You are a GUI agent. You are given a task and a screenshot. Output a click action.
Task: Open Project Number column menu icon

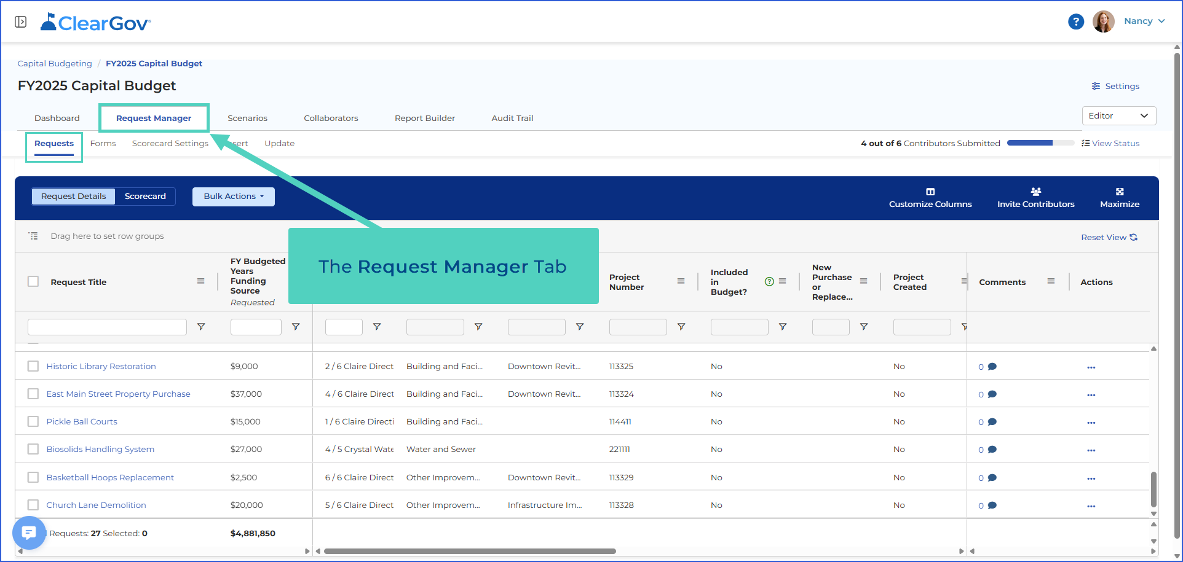tap(681, 281)
